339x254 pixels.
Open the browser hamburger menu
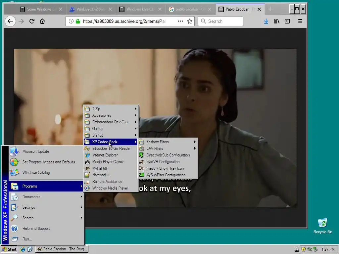tap(300, 21)
